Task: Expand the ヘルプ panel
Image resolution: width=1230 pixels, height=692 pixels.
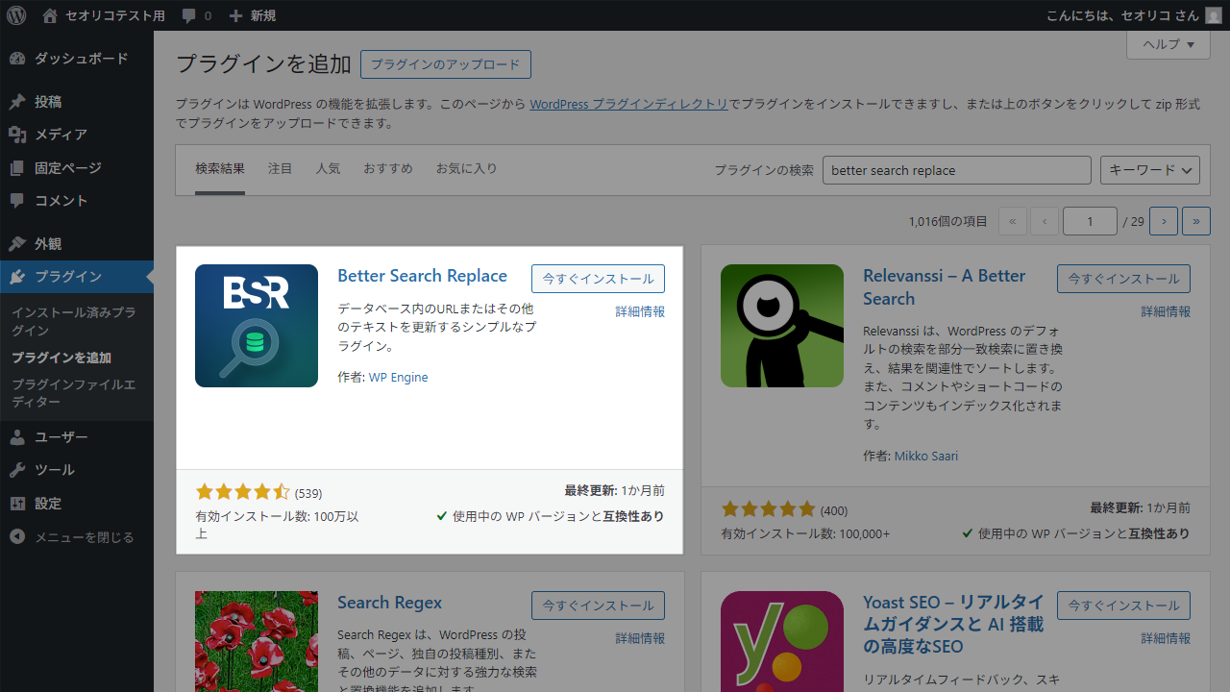Action: (1168, 44)
